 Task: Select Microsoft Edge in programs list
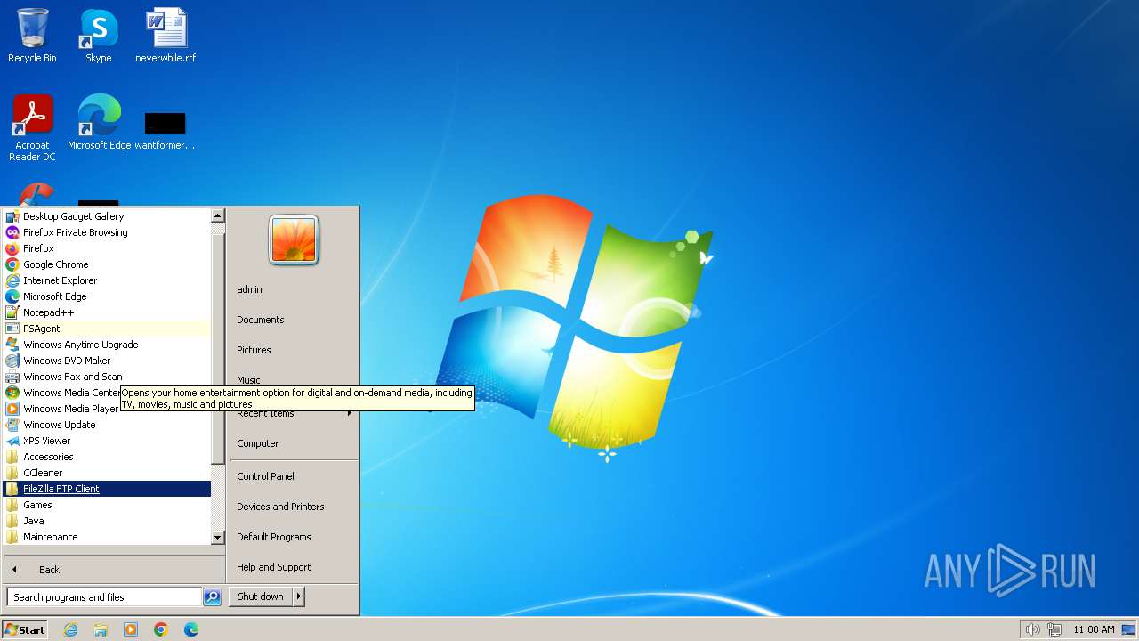[x=107, y=296]
